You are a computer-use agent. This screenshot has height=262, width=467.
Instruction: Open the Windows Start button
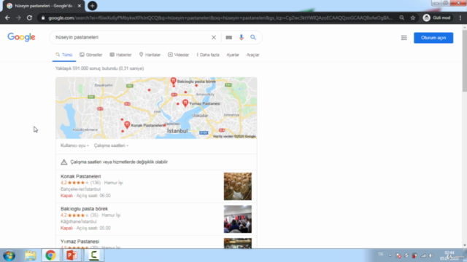(x=9, y=255)
